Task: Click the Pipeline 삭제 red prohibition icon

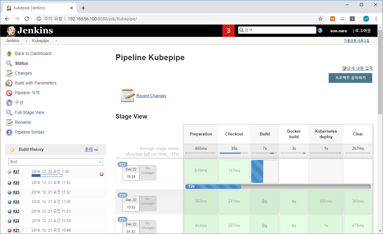Action: (x=9, y=93)
